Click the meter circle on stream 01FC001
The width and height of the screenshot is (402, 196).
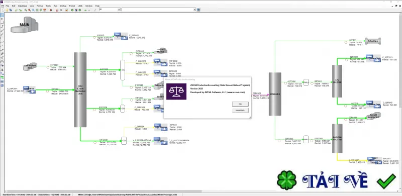click(x=47, y=91)
